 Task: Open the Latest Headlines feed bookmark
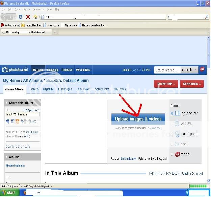click(x=32, y=25)
